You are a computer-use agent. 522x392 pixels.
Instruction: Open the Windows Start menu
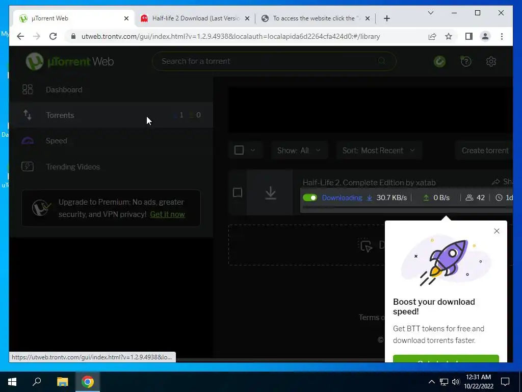pos(12,382)
